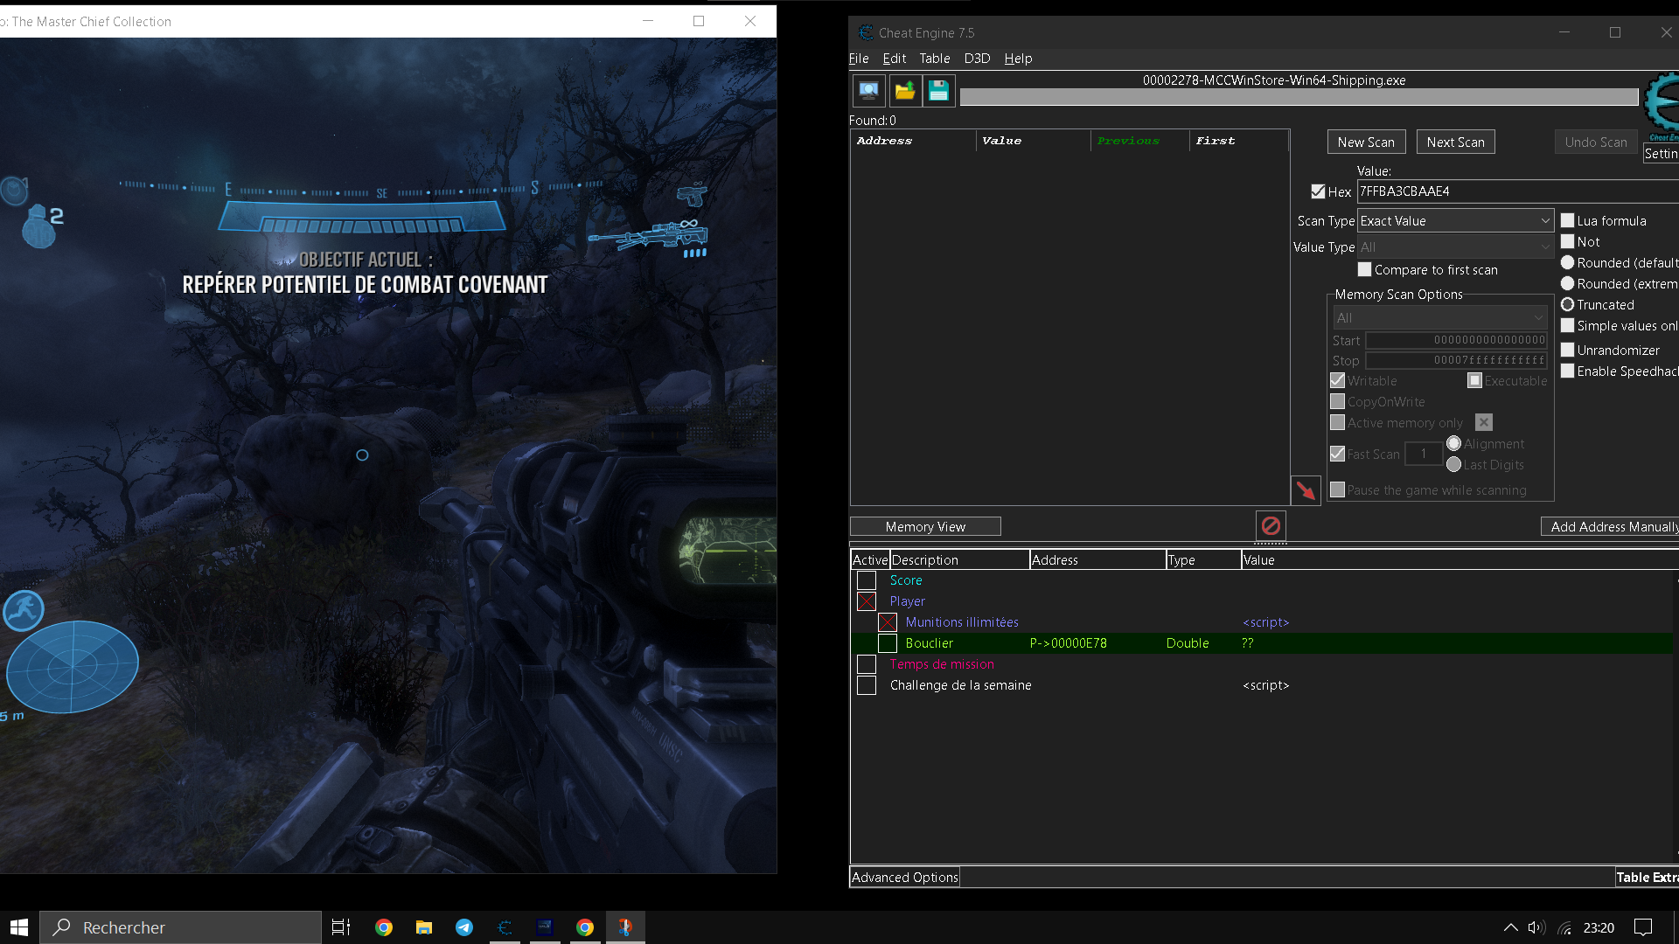Open the Value Type dropdown
Image resolution: width=1679 pixels, height=944 pixels.
(x=1454, y=247)
